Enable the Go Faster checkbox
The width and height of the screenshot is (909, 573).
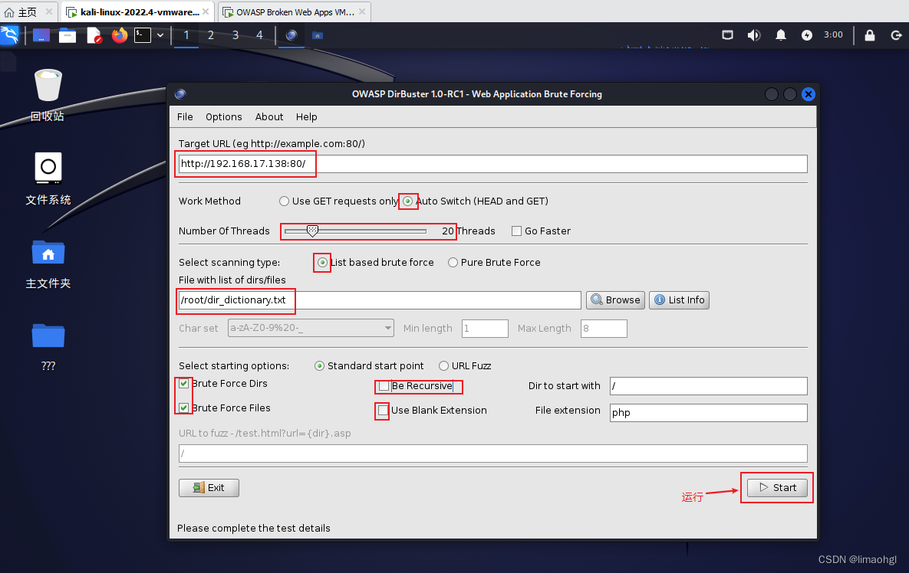(516, 231)
